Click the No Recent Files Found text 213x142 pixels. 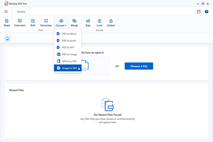[107, 115]
